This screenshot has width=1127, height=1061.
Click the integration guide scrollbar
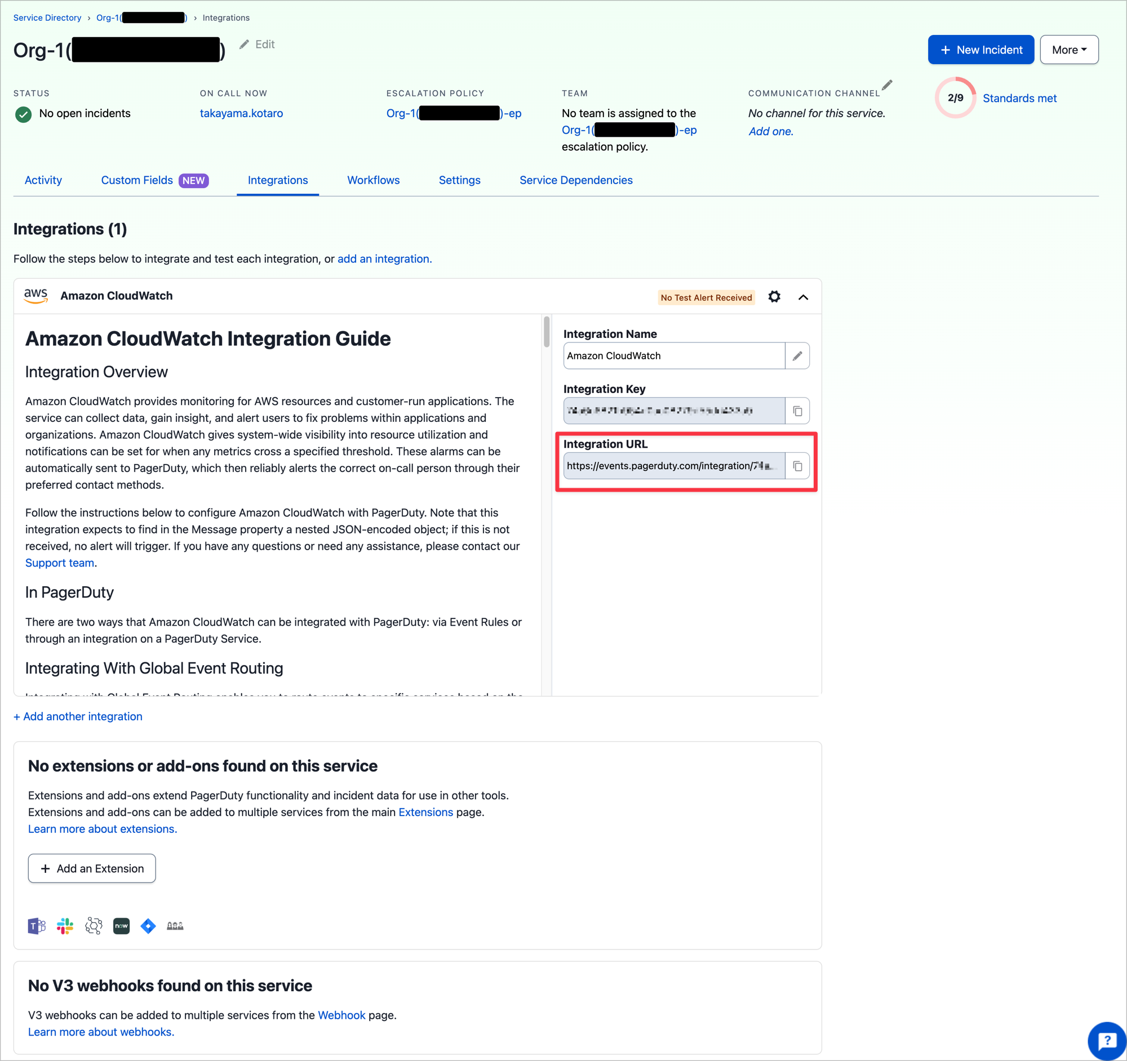pos(546,332)
